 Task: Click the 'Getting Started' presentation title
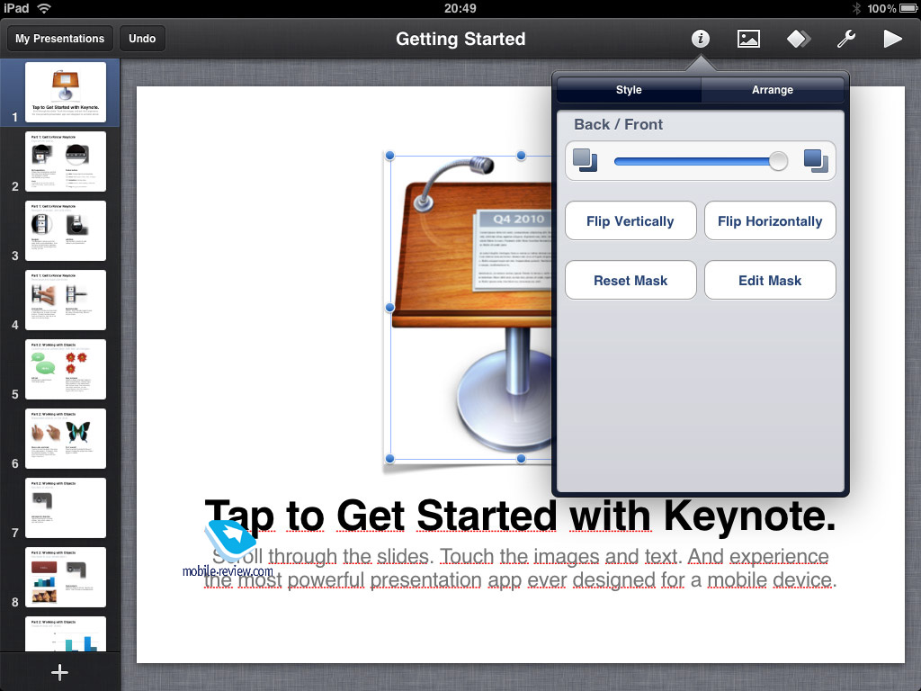pos(460,39)
